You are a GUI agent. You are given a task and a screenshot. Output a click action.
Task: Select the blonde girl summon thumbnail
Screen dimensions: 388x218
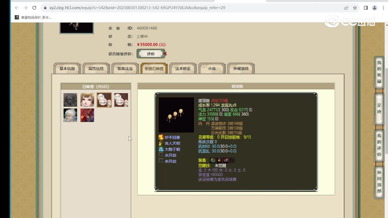[87, 100]
